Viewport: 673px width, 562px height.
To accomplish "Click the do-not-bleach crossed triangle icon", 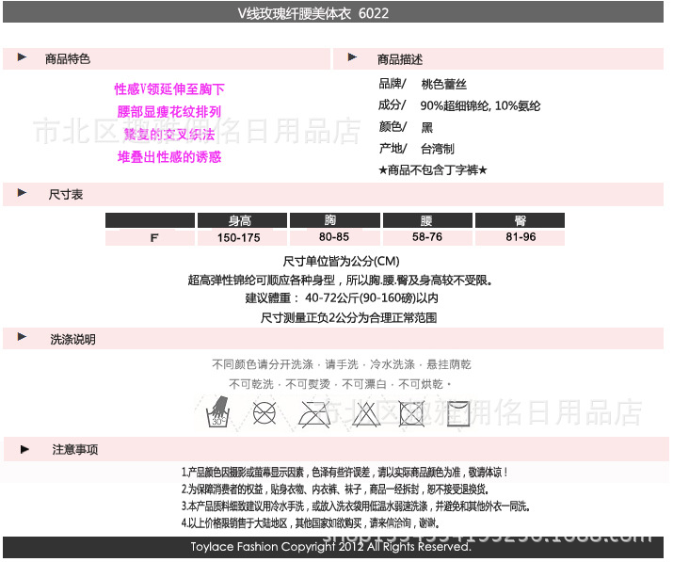I will click(x=362, y=412).
